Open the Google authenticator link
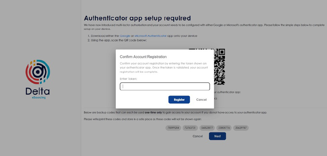This screenshot has width=327, height=156. pyautogui.click(x=125, y=36)
